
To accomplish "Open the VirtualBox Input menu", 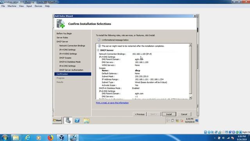I will 29,6.
